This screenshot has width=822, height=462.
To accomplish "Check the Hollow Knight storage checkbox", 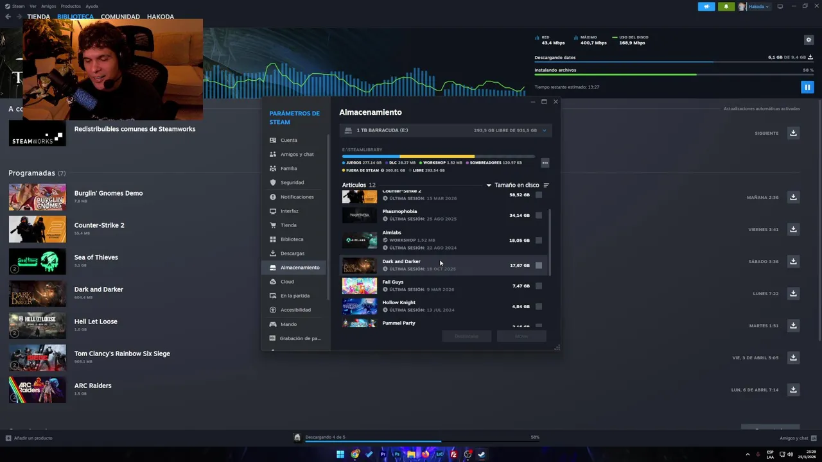I will 539,306.
